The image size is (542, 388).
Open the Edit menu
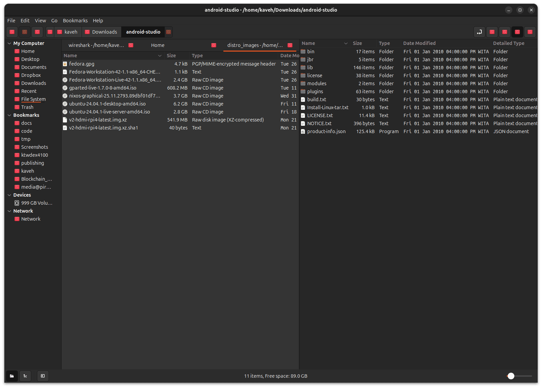click(25, 21)
